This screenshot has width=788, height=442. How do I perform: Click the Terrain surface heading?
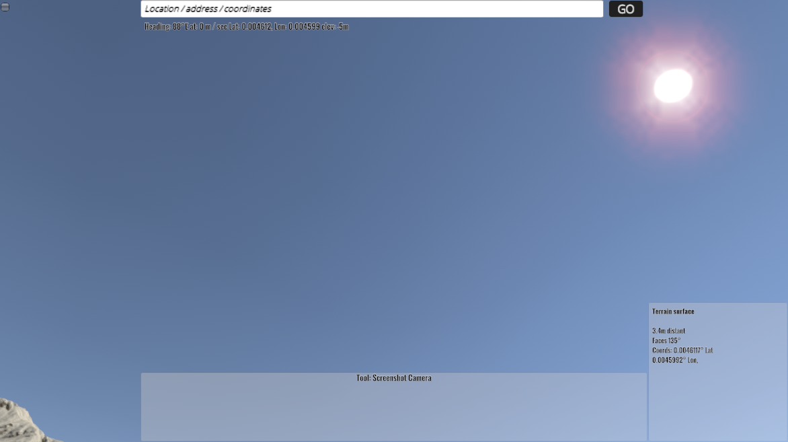pos(673,311)
